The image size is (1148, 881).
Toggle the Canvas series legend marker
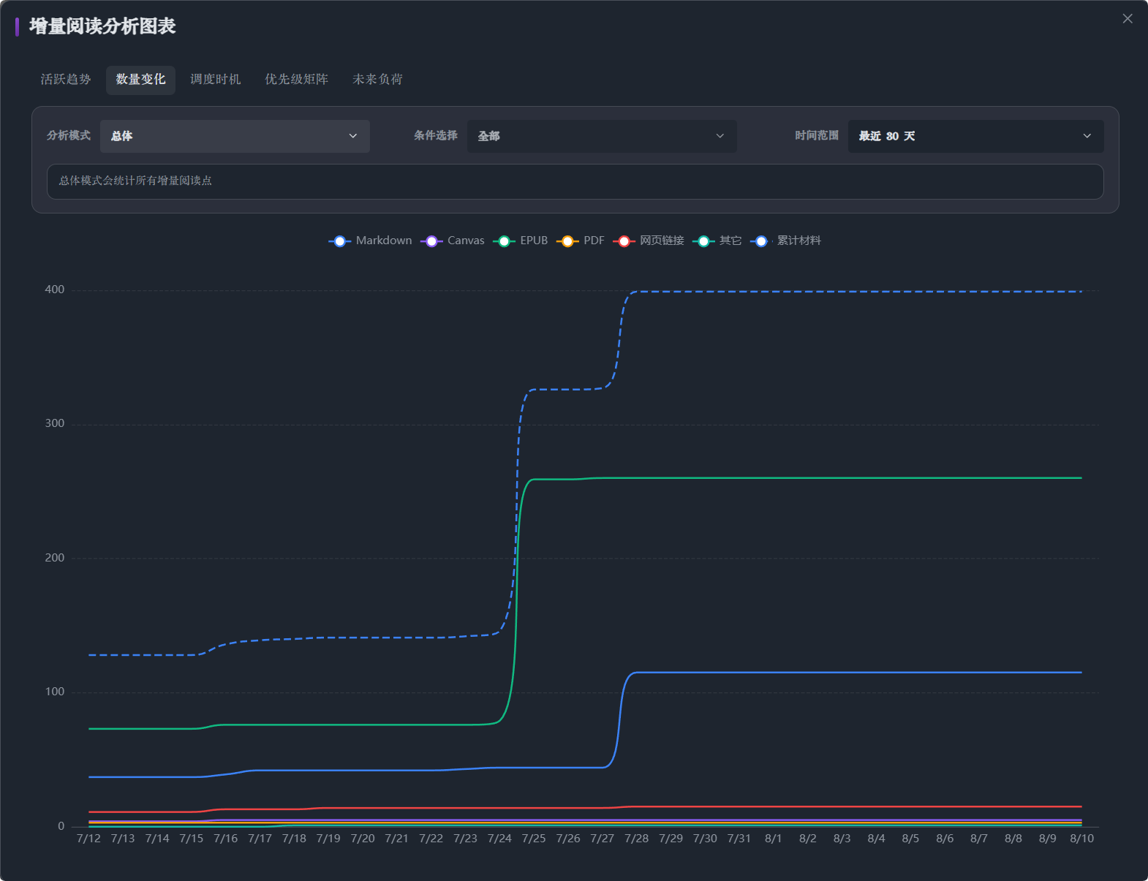click(x=431, y=241)
